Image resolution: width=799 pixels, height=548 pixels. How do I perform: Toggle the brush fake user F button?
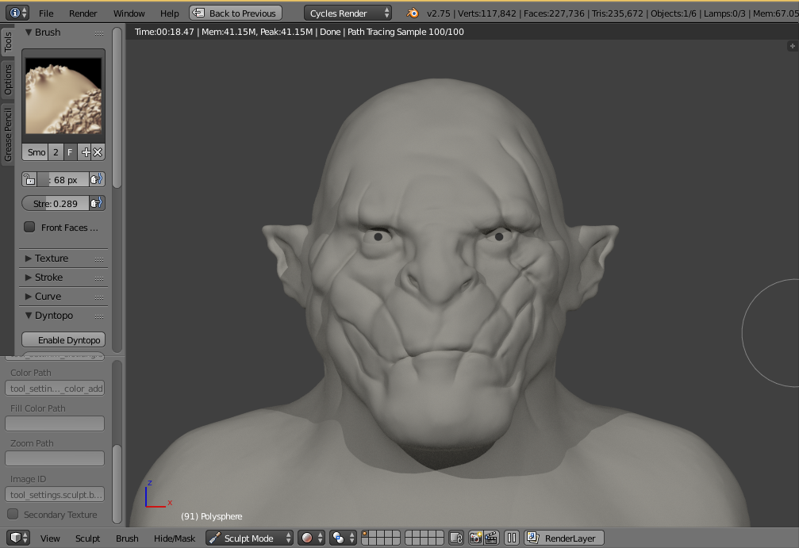tap(70, 152)
